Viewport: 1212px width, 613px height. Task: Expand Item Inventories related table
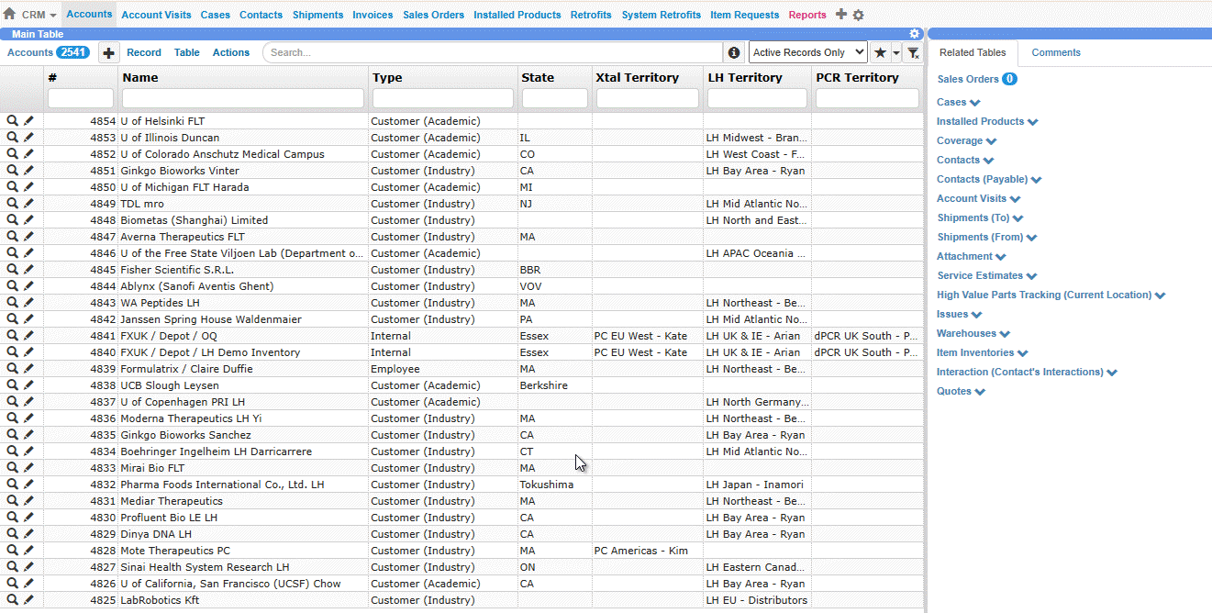pos(1023,353)
